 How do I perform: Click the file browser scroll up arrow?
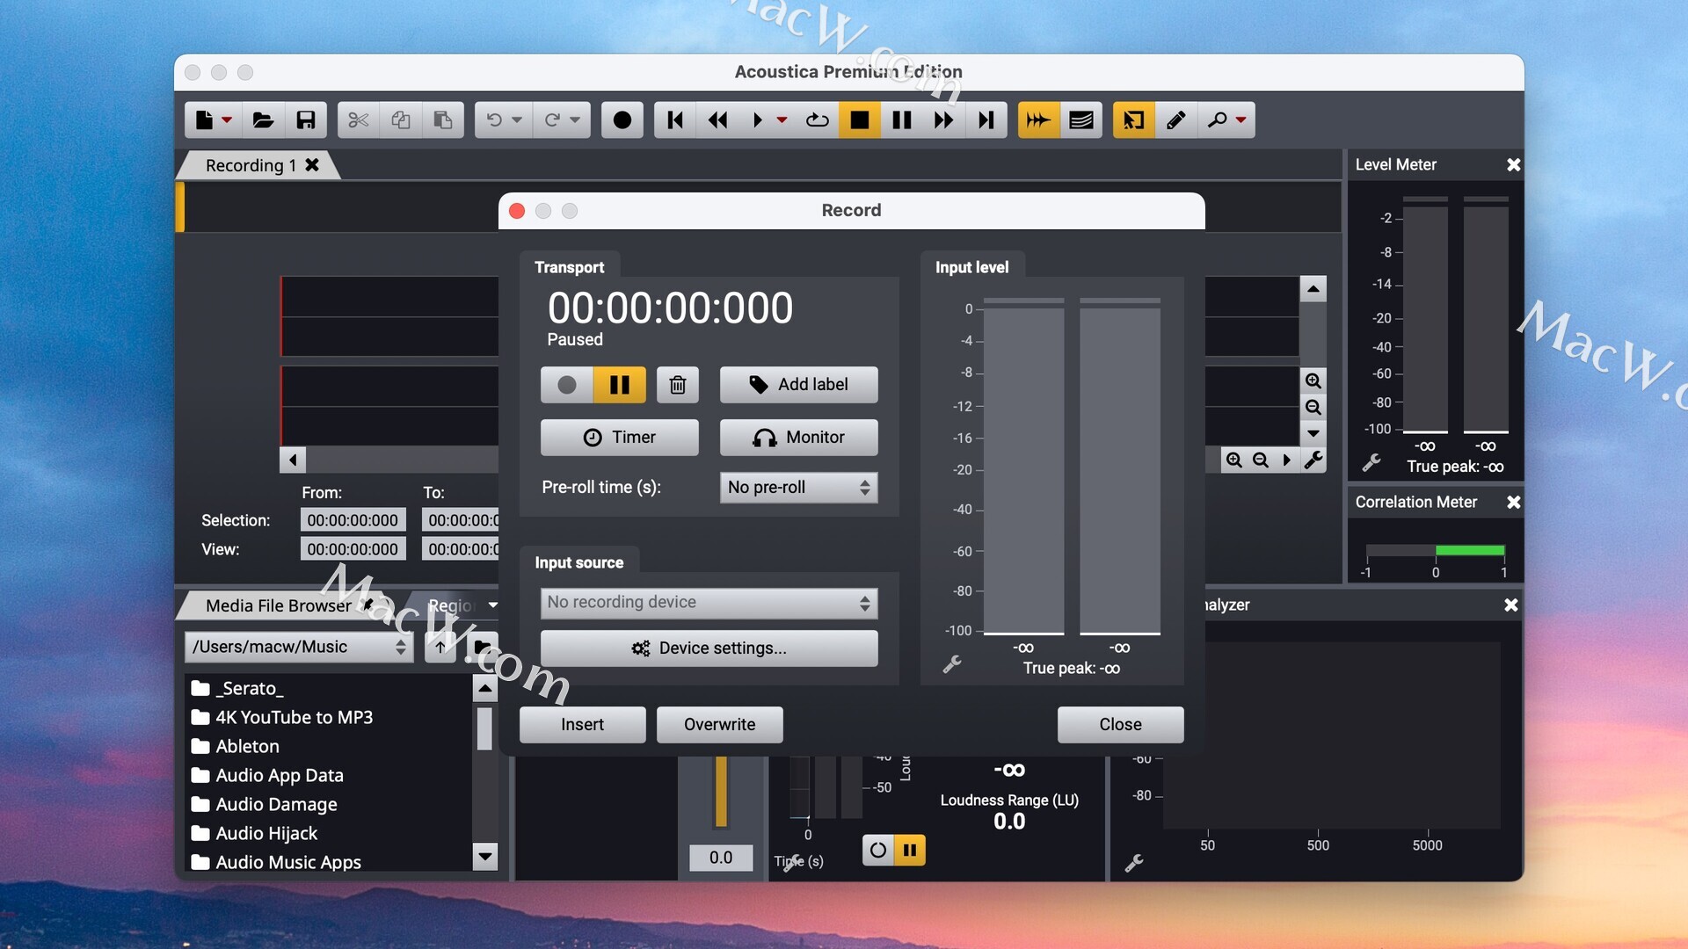coord(485,688)
